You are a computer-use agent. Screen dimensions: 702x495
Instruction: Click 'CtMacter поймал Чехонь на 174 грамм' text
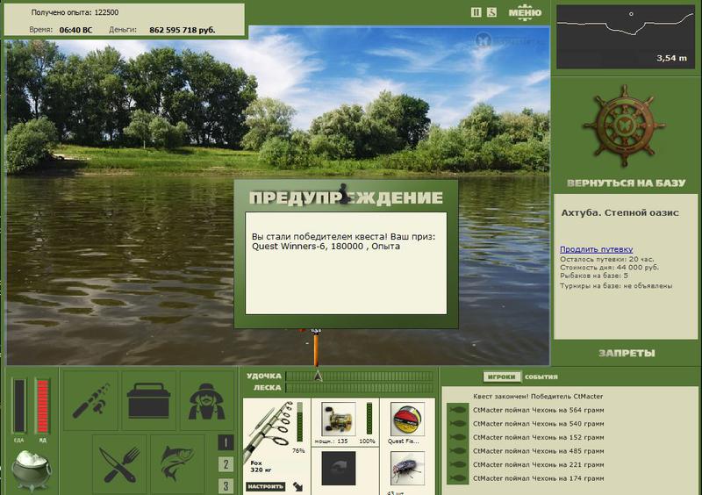[538, 478]
